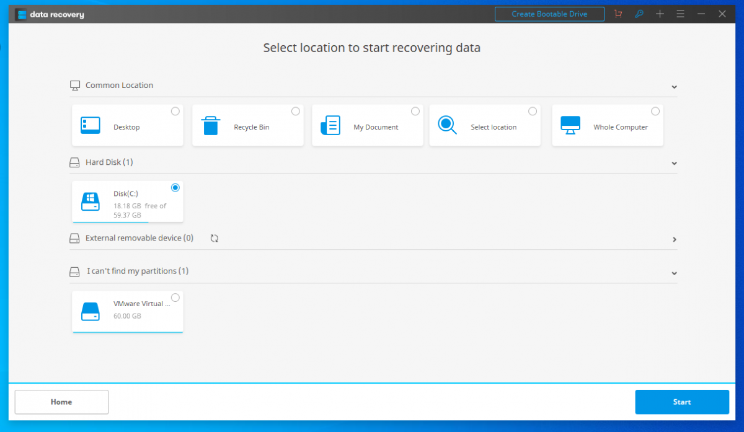Click the shopping cart icon in title bar
744x432 pixels.
point(618,14)
